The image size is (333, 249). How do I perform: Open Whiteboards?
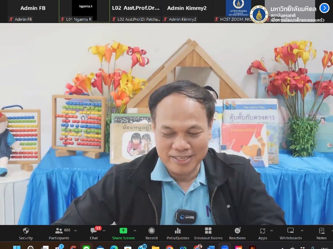(x=291, y=233)
